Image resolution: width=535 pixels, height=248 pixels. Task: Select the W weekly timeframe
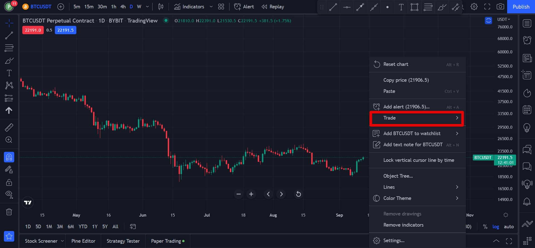click(139, 7)
